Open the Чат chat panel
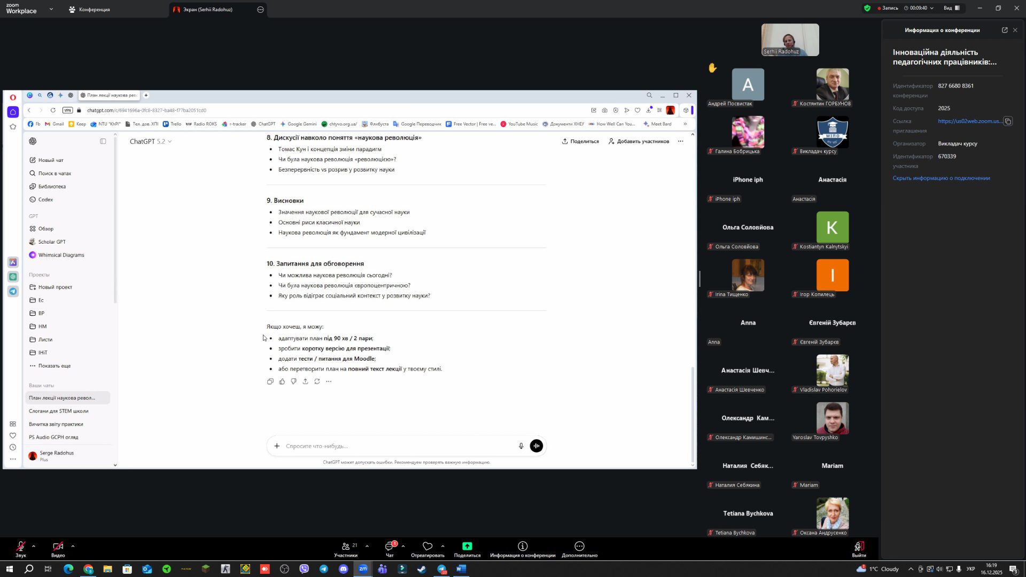Image resolution: width=1026 pixels, height=577 pixels. point(390,546)
